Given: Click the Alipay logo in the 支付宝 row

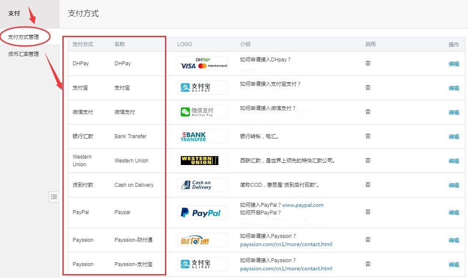Looking at the screenshot, I should click(203, 88).
